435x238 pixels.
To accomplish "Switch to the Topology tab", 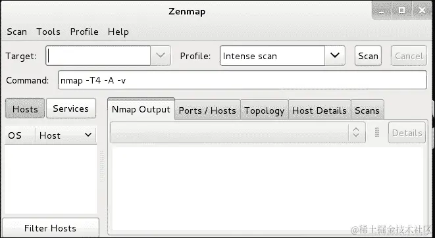I will [265, 110].
